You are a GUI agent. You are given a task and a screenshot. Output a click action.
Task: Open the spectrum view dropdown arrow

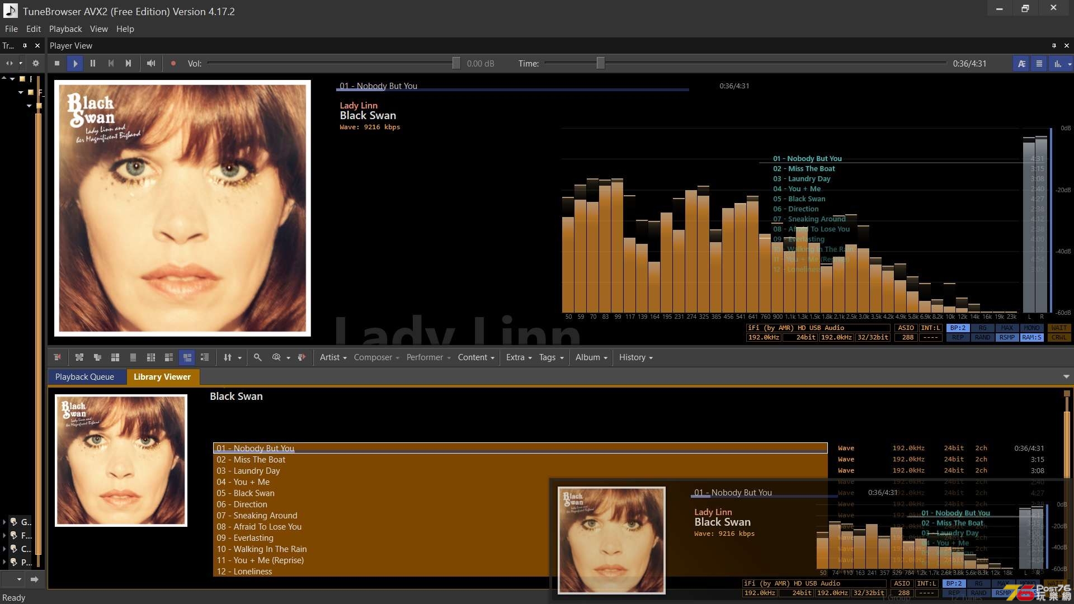(1070, 64)
